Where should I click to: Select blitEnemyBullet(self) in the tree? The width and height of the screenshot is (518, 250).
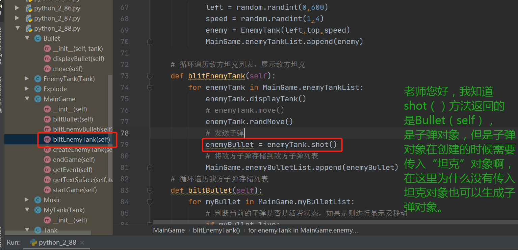(83, 130)
